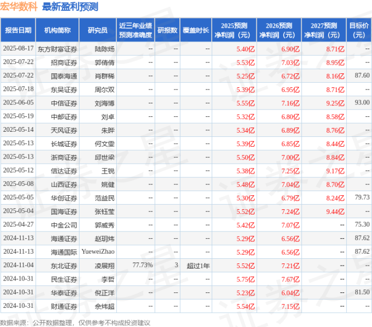Click the 宏华数科 title text
Screen dimensions: 372x327
19,6
